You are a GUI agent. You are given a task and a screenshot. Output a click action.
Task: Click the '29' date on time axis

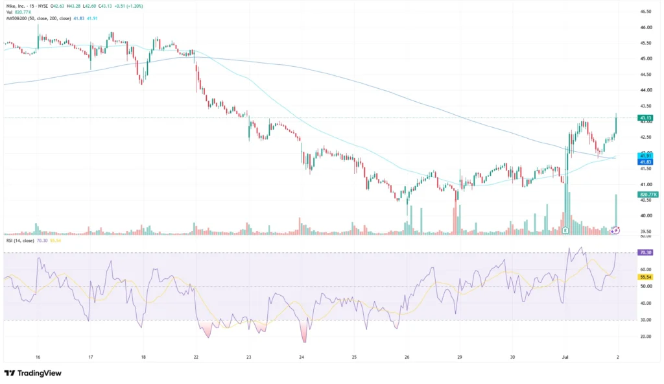460,357
